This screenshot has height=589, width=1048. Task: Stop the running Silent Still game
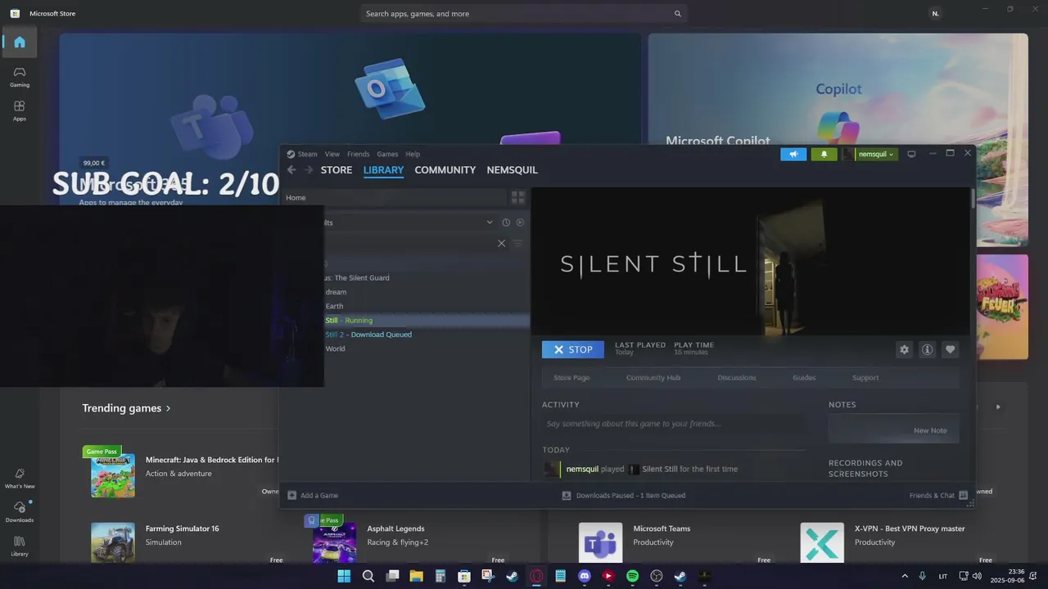573,349
